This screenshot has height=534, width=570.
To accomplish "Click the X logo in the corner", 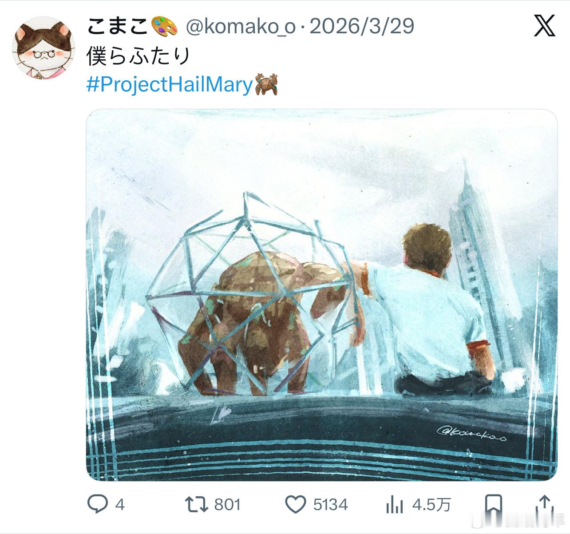I will pos(544,26).
